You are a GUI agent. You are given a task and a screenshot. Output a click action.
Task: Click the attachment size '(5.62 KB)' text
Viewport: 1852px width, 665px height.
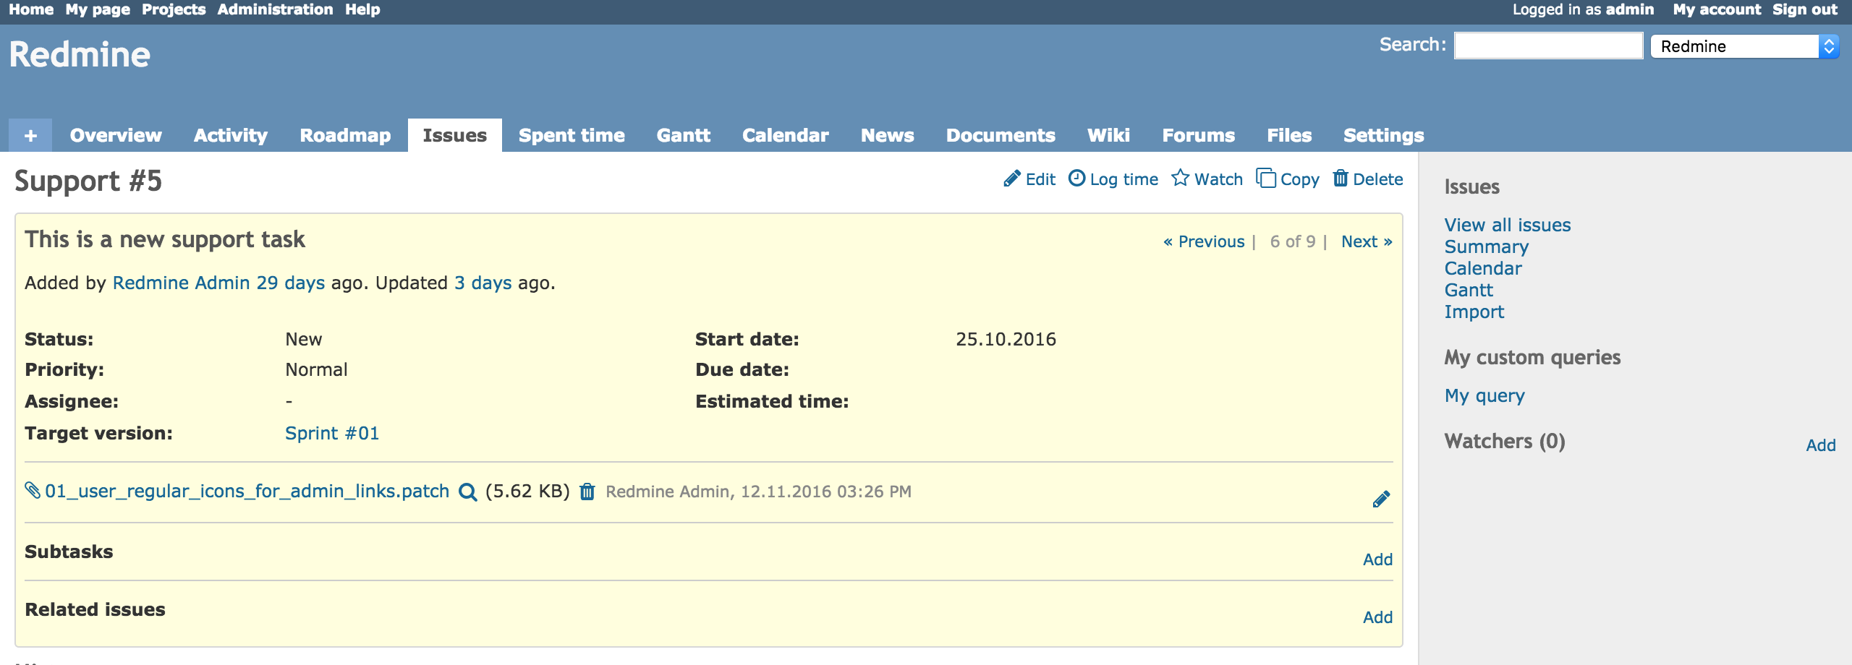pyautogui.click(x=527, y=492)
